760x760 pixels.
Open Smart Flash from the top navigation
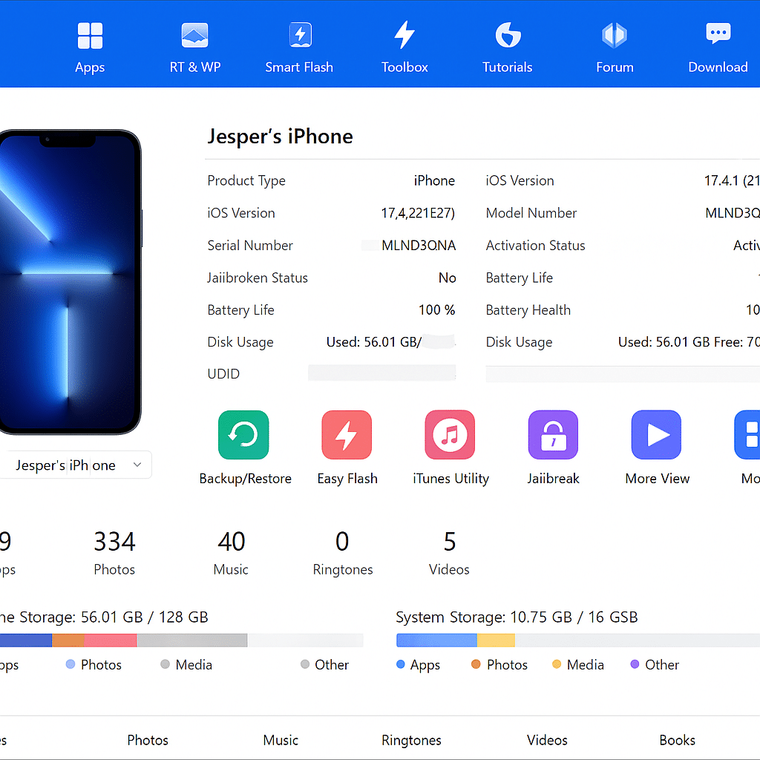[299, 45]
